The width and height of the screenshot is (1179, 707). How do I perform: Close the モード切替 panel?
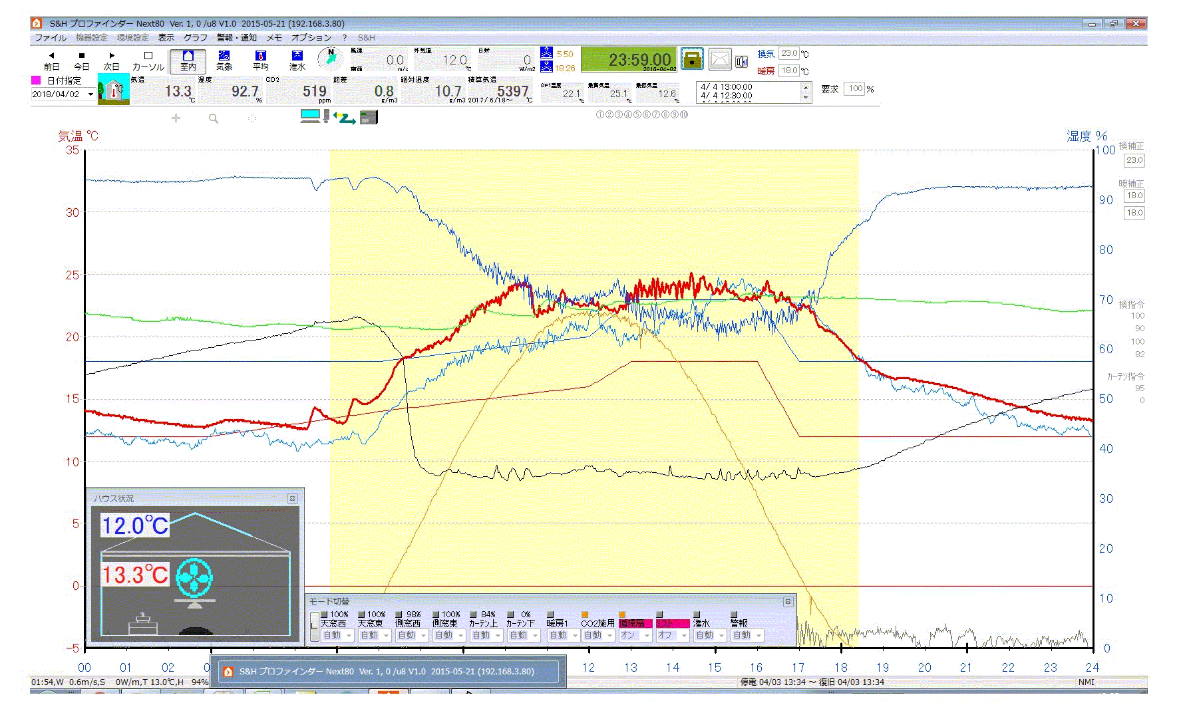[x=788, y=601]
